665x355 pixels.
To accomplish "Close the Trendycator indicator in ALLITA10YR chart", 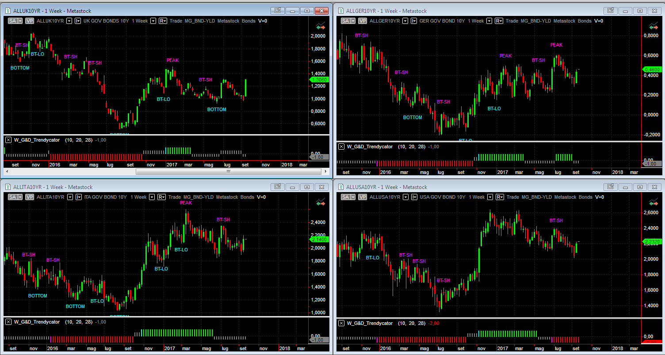I will pos(8,322).
